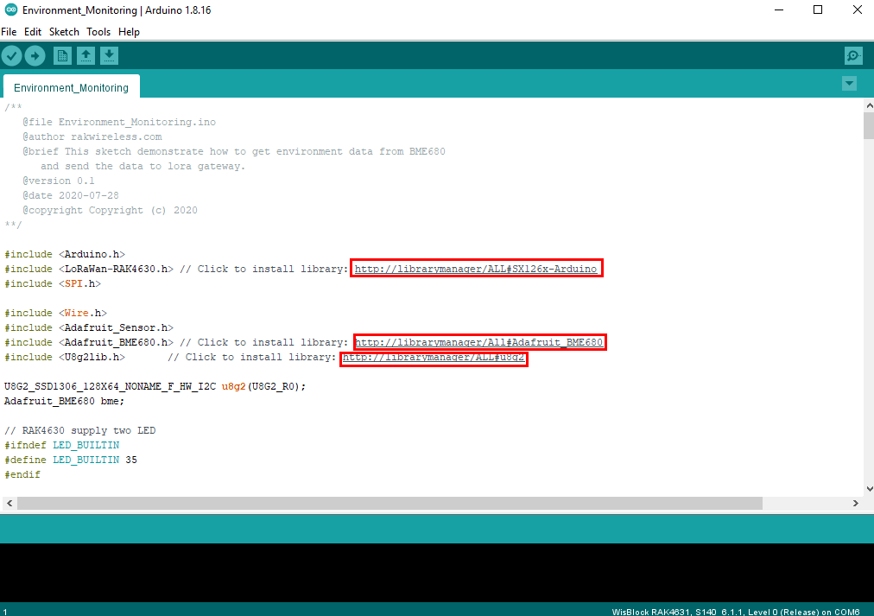Click the vertical scrollbar up arrow

pyautogui.click(x=868, y=105)
